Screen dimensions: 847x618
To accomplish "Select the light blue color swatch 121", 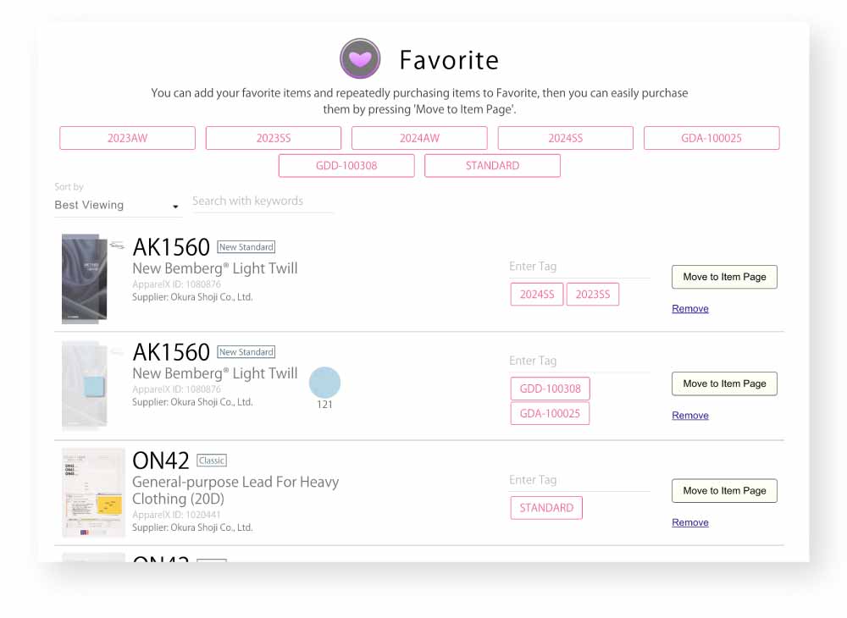I will pos(324,383).
